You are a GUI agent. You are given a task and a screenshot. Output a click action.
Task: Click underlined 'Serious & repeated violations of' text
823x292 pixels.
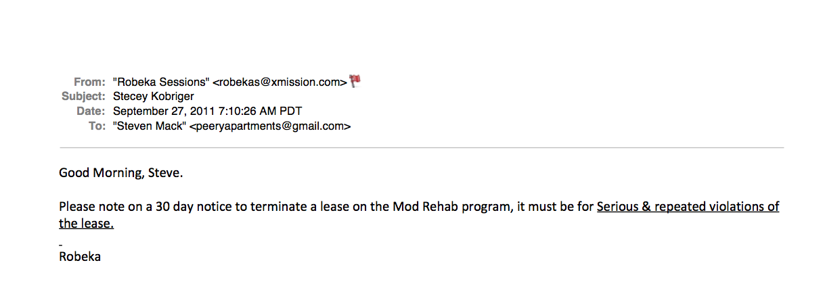click(x=688, y=207)
